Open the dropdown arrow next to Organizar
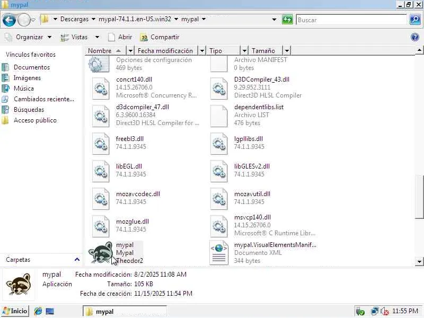 49,37
